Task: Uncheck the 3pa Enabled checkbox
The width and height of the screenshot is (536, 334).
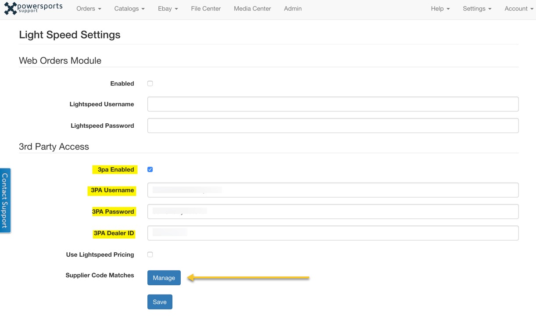Action: pos(150,169)
